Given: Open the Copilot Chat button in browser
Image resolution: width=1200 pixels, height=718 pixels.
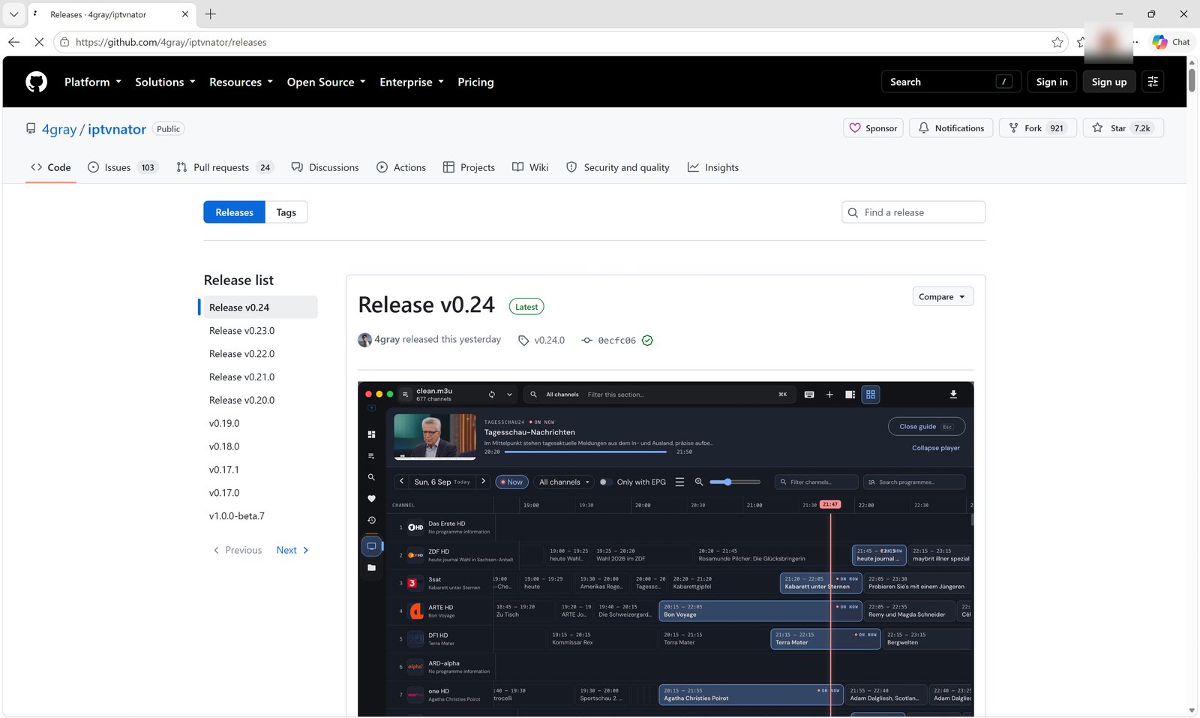Looking at the screenshot, I should click(1171, 42).
